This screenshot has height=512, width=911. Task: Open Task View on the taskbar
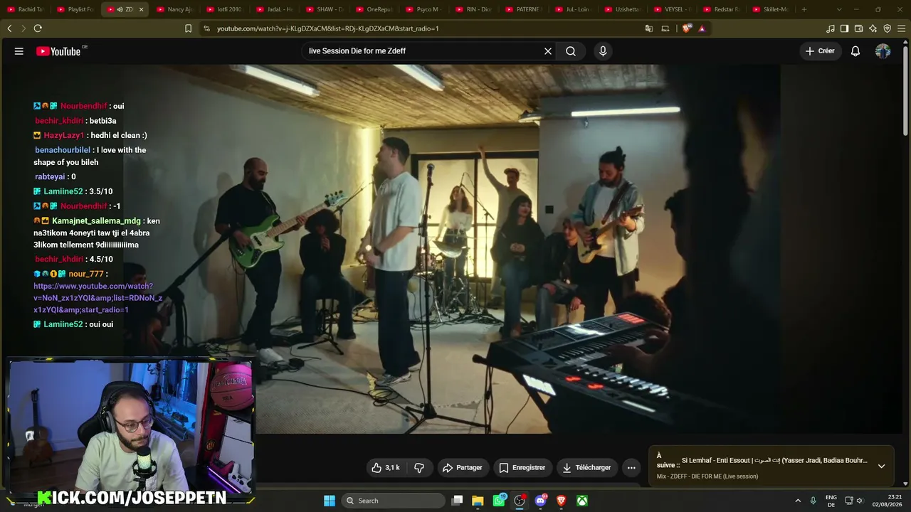pyautogui.click(x=458, y=501)
